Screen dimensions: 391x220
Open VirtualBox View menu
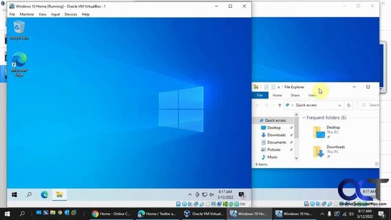(x=42, y=15)
